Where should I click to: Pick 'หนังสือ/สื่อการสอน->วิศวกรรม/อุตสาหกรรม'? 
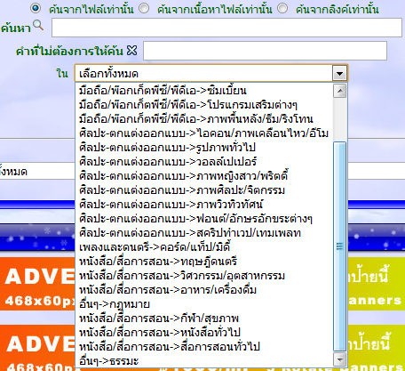[204, 276]
